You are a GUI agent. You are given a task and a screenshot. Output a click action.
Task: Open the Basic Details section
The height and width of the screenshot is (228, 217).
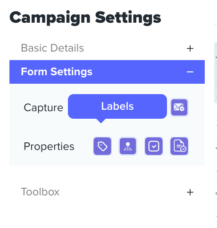[52, 48]
